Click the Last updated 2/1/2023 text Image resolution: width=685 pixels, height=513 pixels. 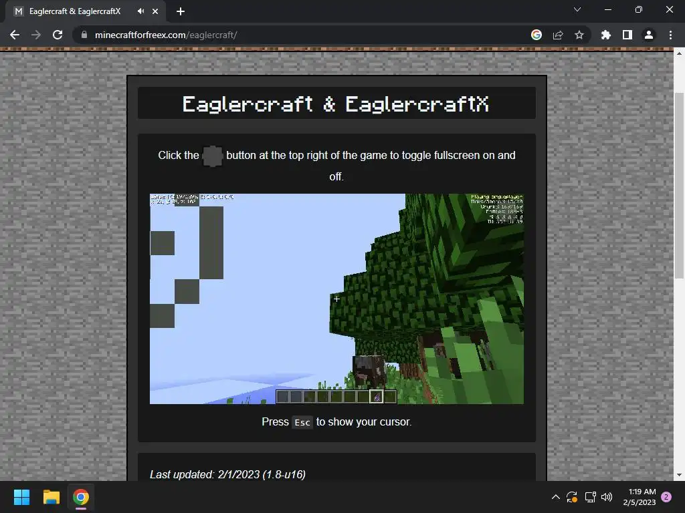click(x=227, y=474)
